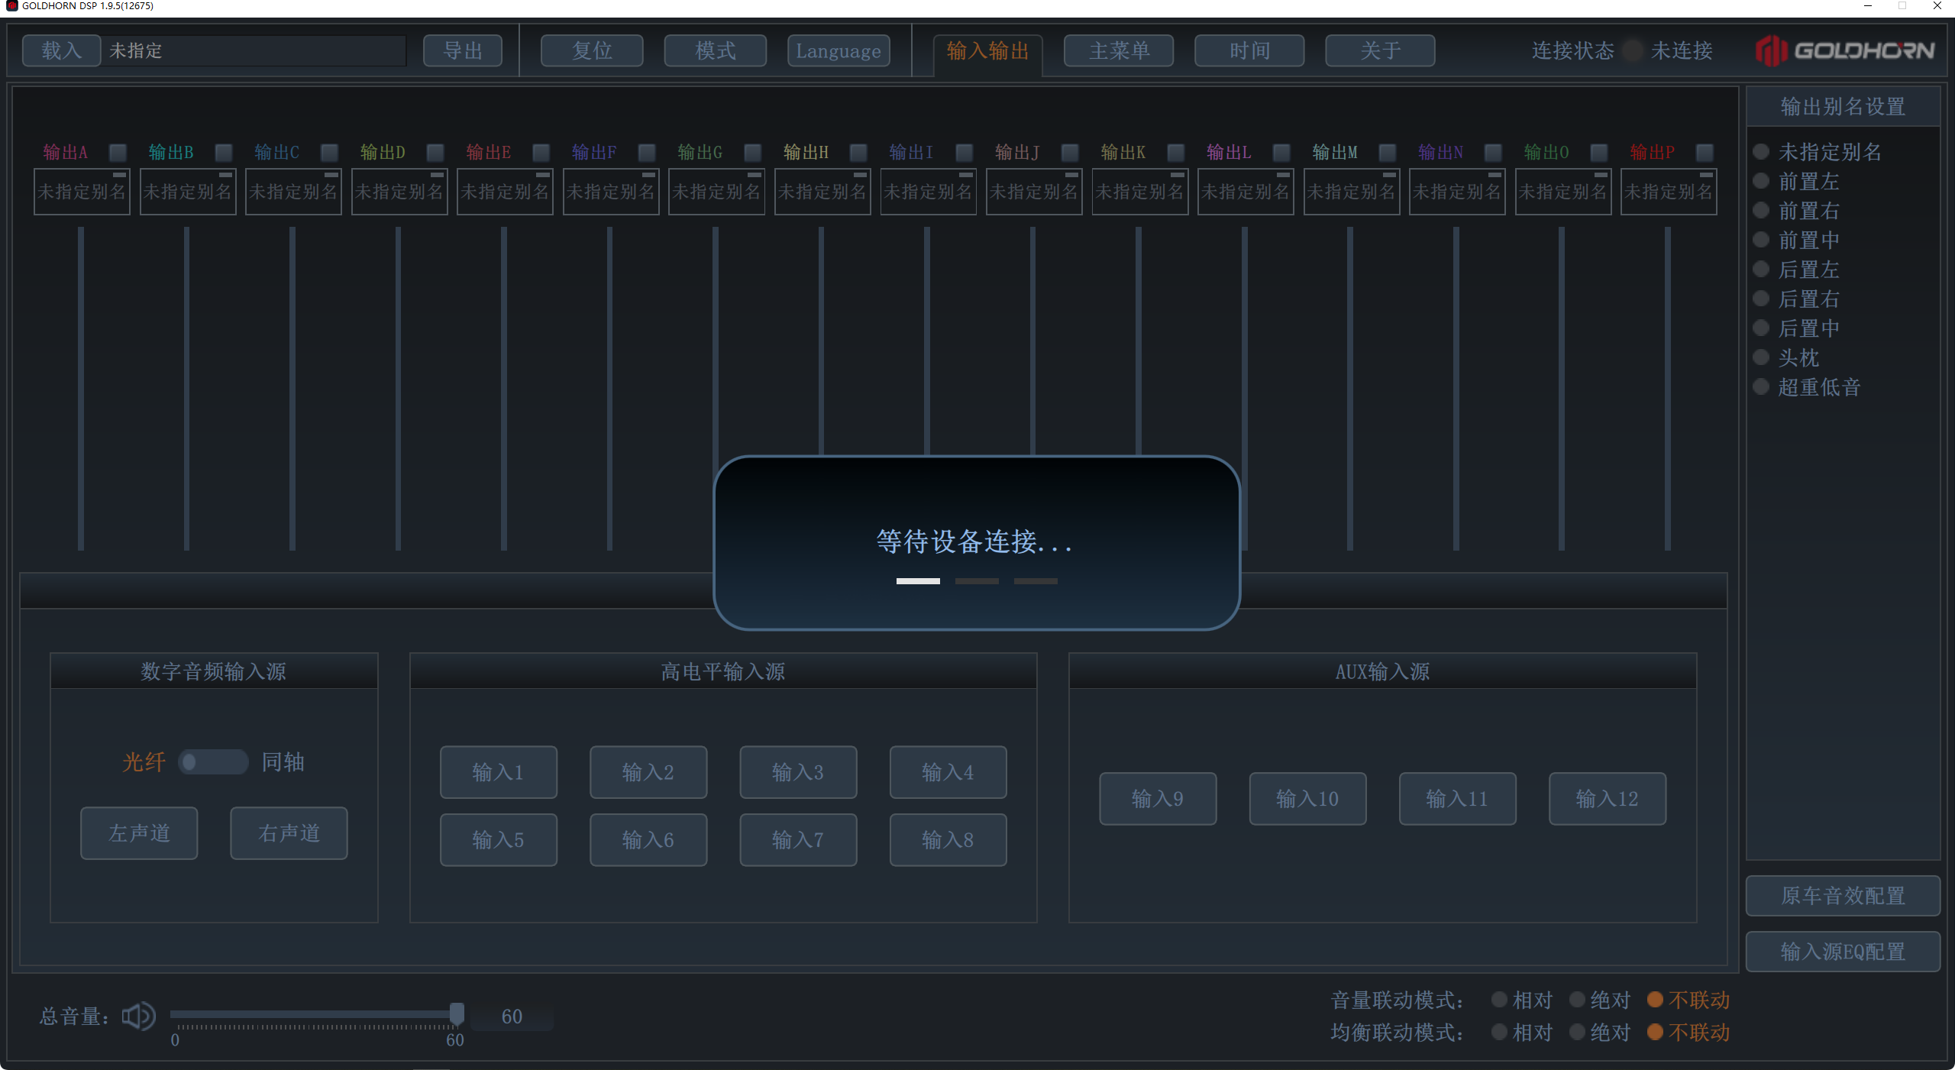Image resolution: width=1955 pixels, height=1070 pixels.
Task: Open the Language menu
Action: pyautogui.click(x=839, y=51)
